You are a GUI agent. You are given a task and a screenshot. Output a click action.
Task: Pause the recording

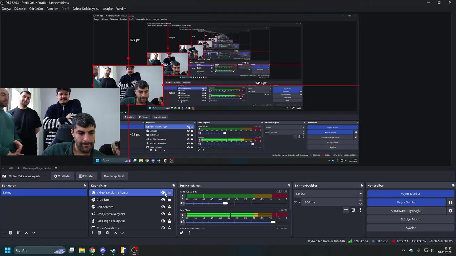click(450, 202)
